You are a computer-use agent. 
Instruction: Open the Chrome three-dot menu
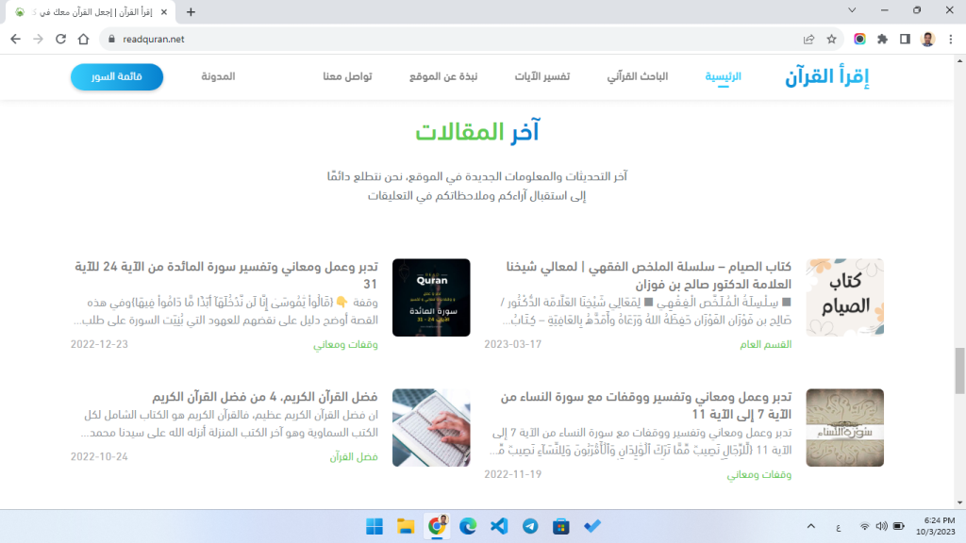point(951,39)
